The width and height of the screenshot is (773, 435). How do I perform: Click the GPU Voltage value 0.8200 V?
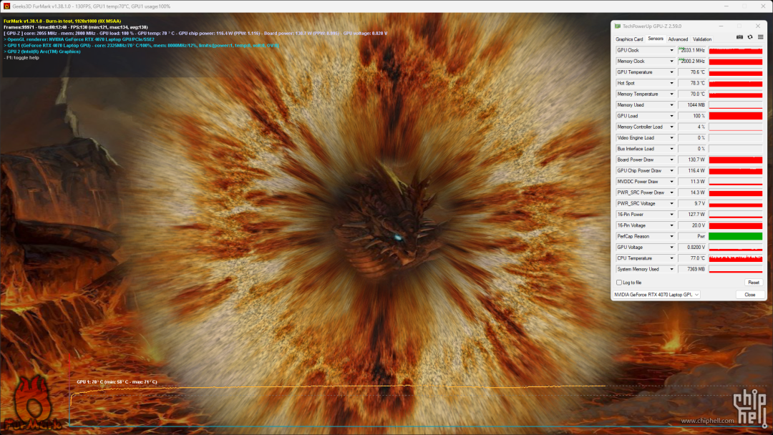point(691,248)
